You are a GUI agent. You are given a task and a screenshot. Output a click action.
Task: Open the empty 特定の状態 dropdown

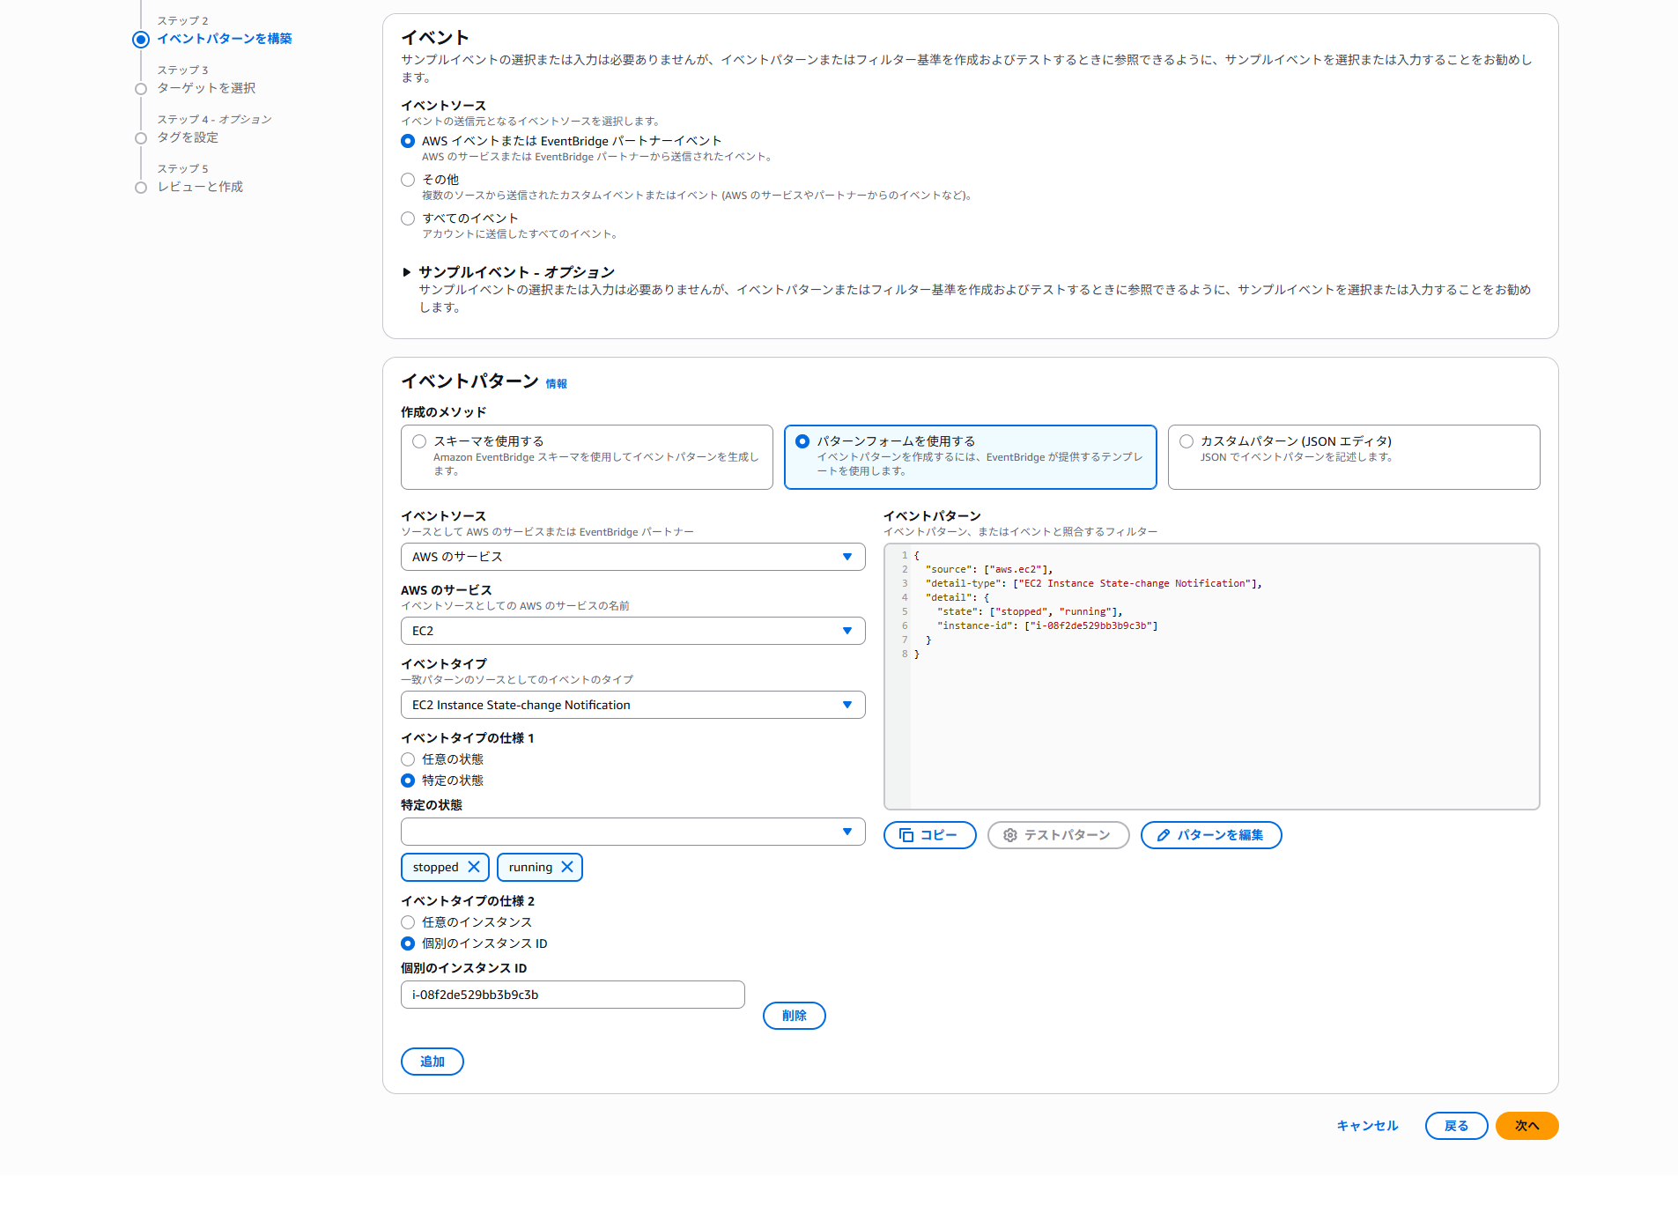click(632, 832)
